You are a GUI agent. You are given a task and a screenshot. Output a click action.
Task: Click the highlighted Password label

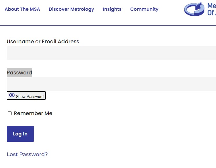[19, 73]
